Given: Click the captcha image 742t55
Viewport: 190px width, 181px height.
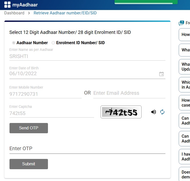Looking at the screenshot, I should coord(121,112).
